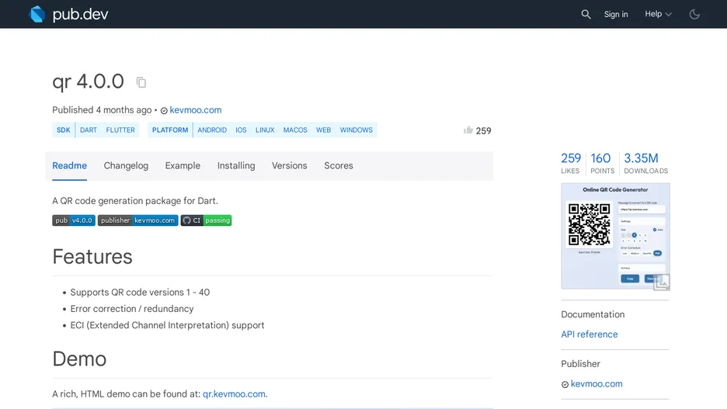The image size is (727, 409).
Task: Click 'Published 4 months ago' text
Action: click(x=102, y=110)
